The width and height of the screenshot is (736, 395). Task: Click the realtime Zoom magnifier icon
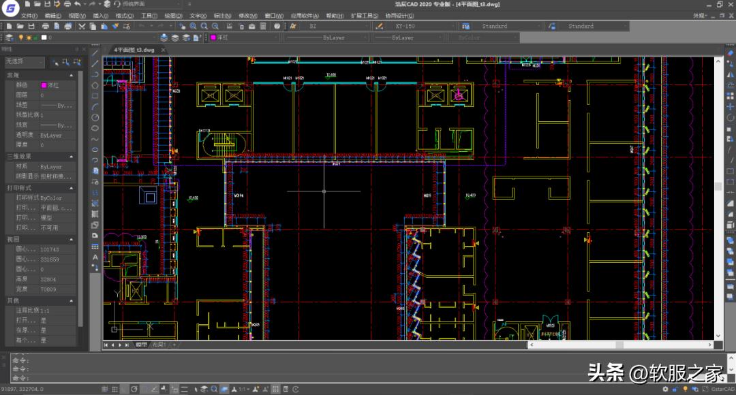tap(194, 27)
